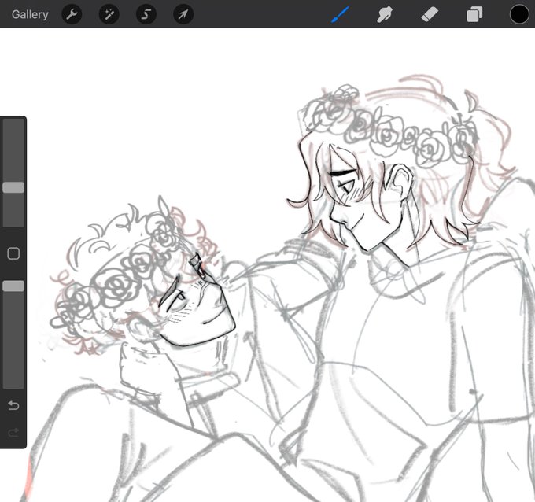Open the black active color picker

pyautogui.click(x=519, y=14)
